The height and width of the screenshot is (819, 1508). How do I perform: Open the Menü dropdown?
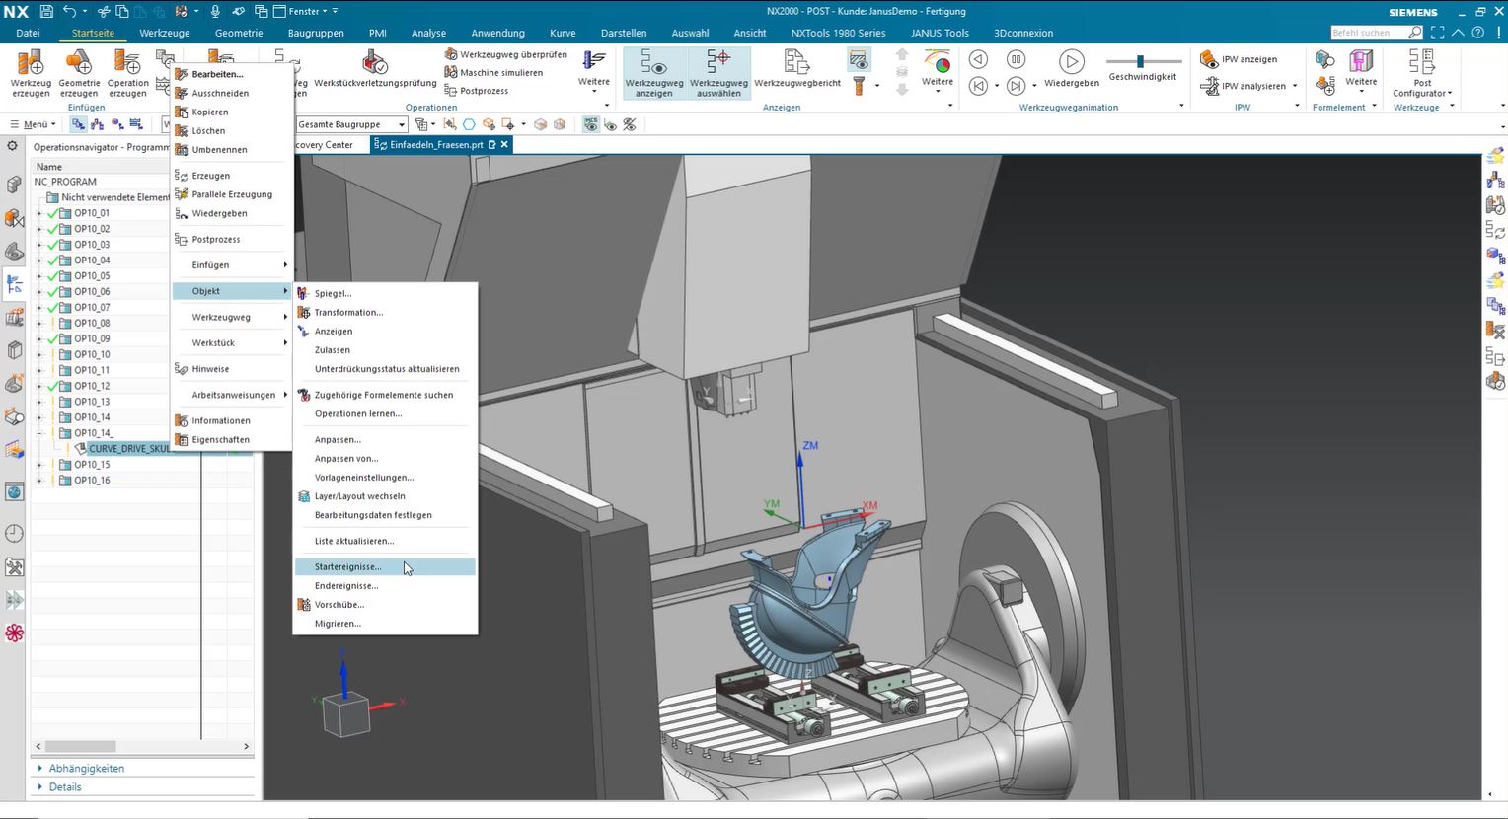(34, 124)
